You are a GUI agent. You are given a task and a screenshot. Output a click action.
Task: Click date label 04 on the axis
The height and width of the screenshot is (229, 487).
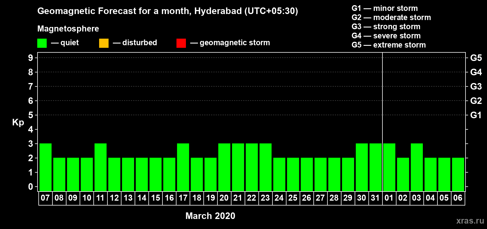click(x=430, y=198)
